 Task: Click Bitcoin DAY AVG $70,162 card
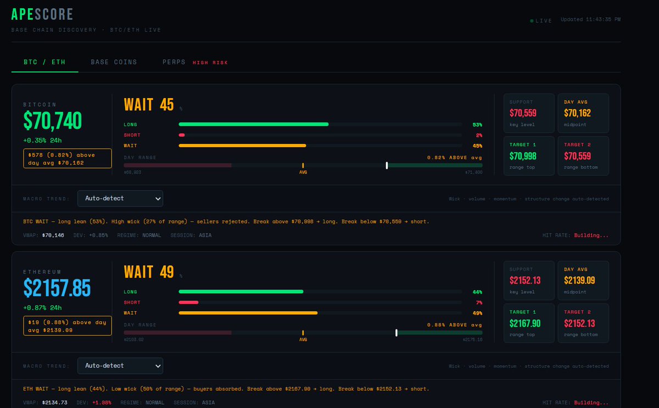point(583,113)
